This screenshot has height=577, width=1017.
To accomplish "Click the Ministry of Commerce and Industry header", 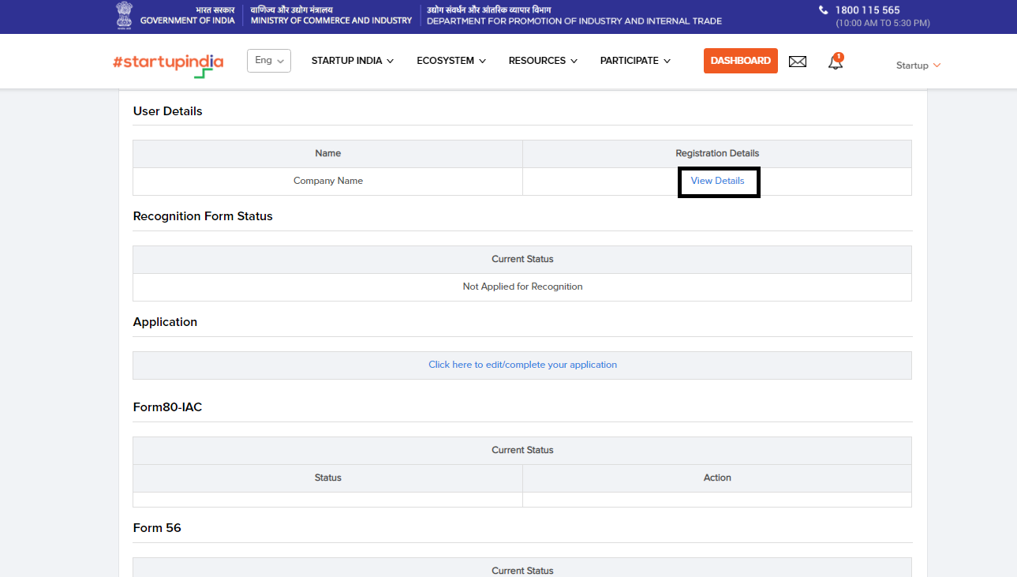I will click(x=330, y=21).
